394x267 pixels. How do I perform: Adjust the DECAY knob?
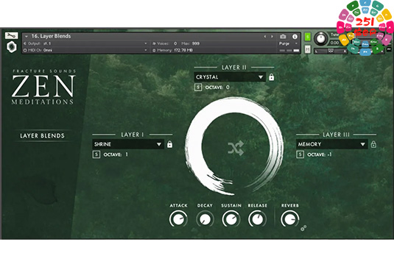pyautogui.click(x=205, y=219)
